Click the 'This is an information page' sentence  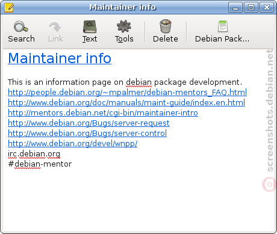click(x=125, y=82)
